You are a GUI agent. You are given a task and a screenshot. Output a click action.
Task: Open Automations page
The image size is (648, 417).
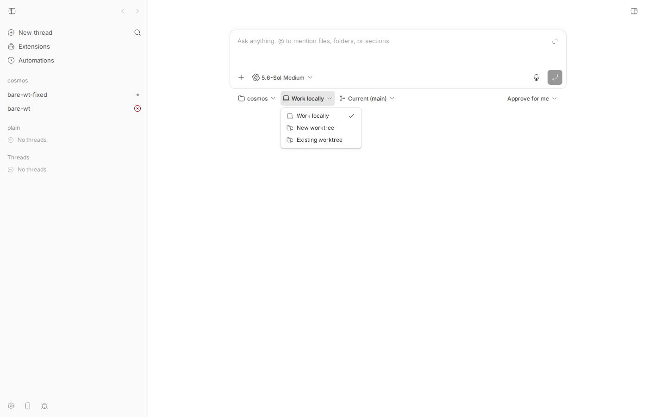[31, 60]
